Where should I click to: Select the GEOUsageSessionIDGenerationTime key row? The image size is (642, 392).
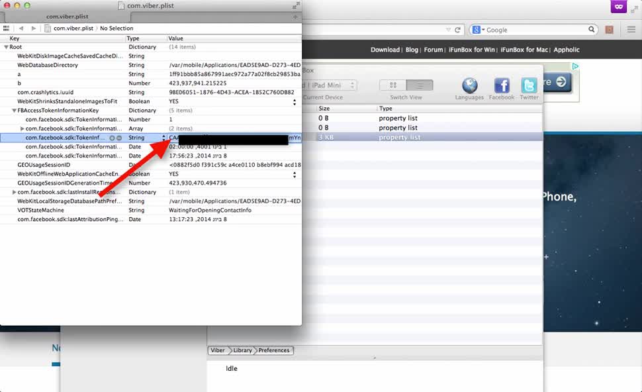[x=151, y=183]
